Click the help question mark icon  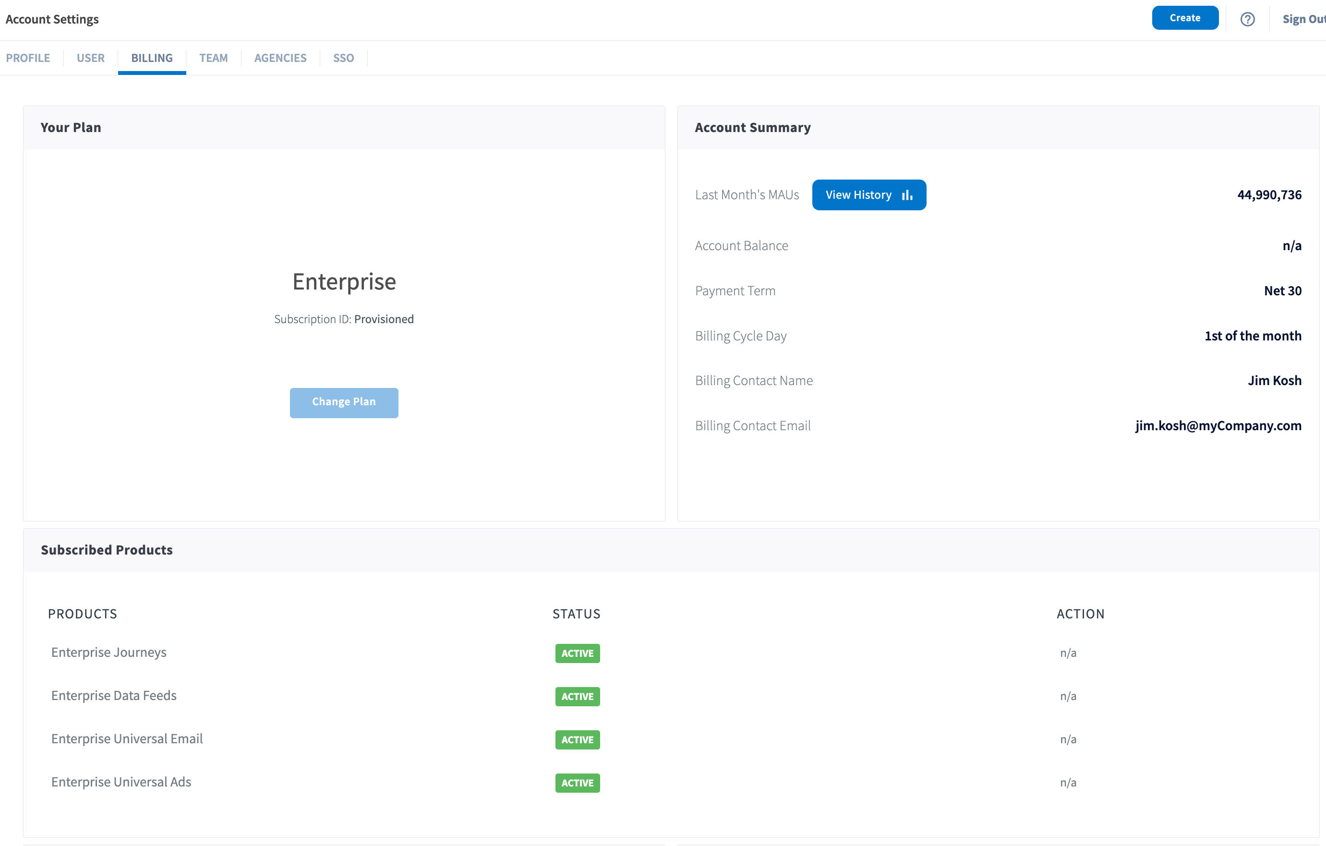(1247, 19)
